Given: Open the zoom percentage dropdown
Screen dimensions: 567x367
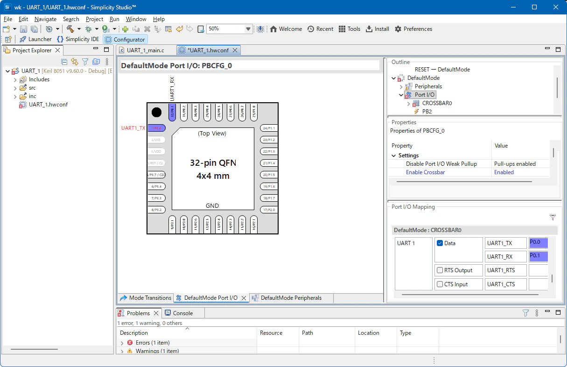Looking at the screenshot, I should click(x=248, y=29).
